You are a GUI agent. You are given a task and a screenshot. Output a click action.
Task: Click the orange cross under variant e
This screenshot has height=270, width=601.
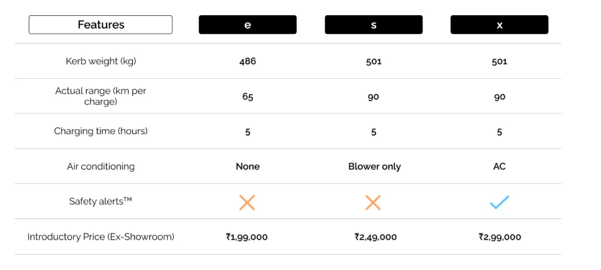[x=247, y=202]
